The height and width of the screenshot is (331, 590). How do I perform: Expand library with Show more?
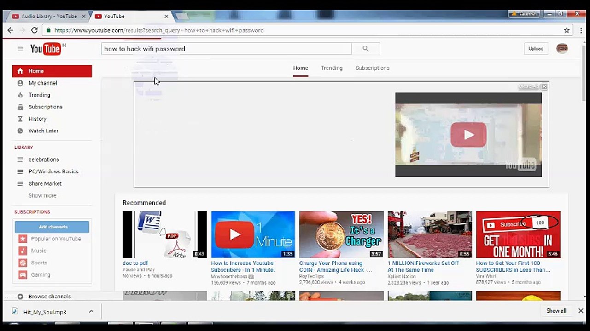click(42, 195)
